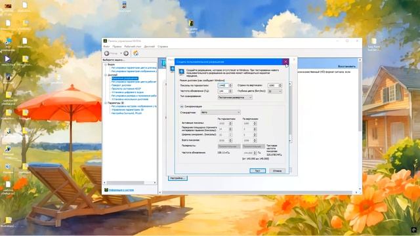
Task: Open the color depth dropdown showing 32
Action: [274, 91]
